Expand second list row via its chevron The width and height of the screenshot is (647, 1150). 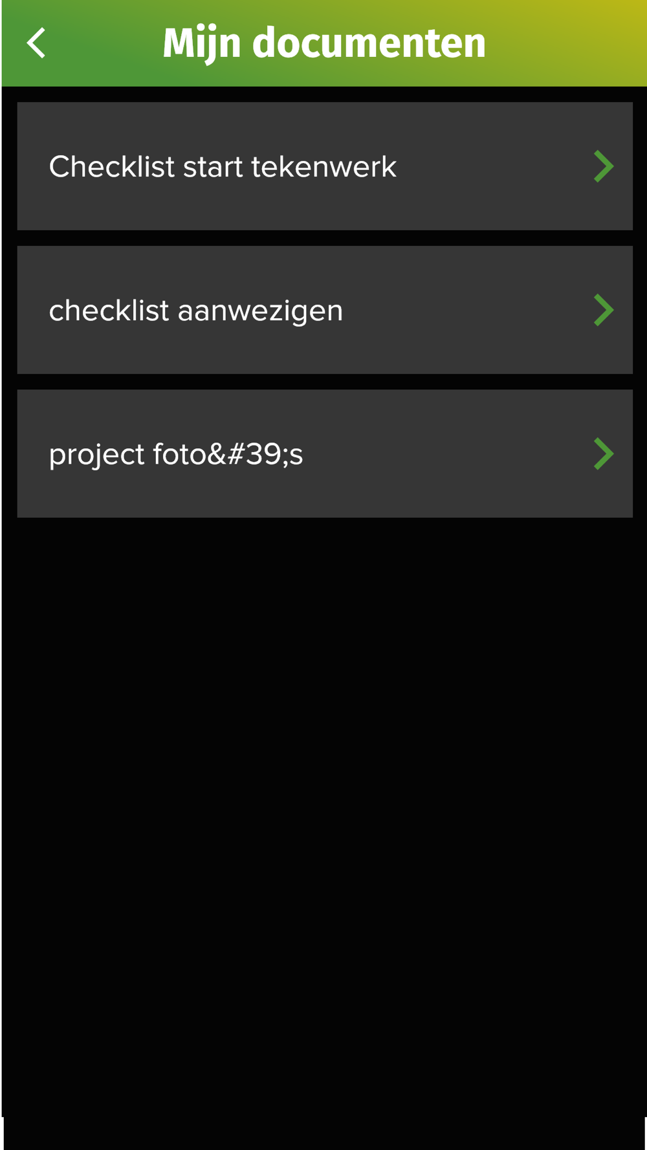pos(603,310)
